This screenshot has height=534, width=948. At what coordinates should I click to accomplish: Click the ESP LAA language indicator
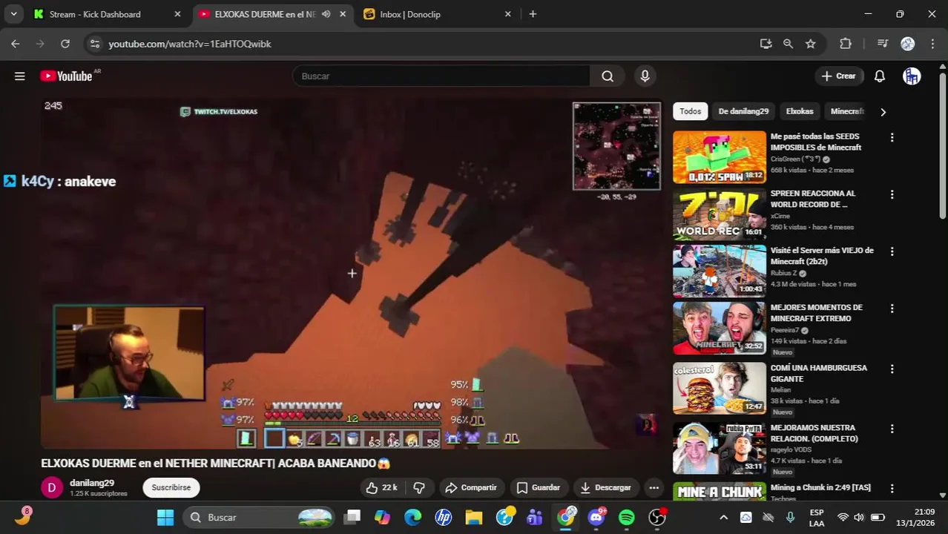point(817,517)
